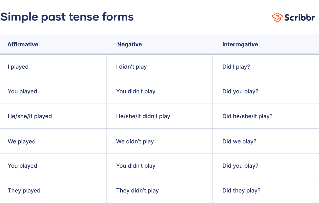Select the 'Did I play?' cell

click(x=236, y=67)
